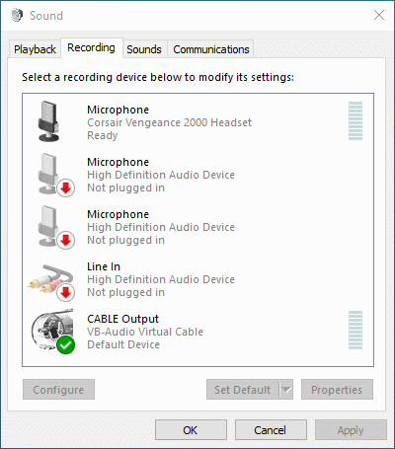The height and width of the screenshot is (449, 395).
Task: Click the OK button
Action: click(x=191, y=430)
